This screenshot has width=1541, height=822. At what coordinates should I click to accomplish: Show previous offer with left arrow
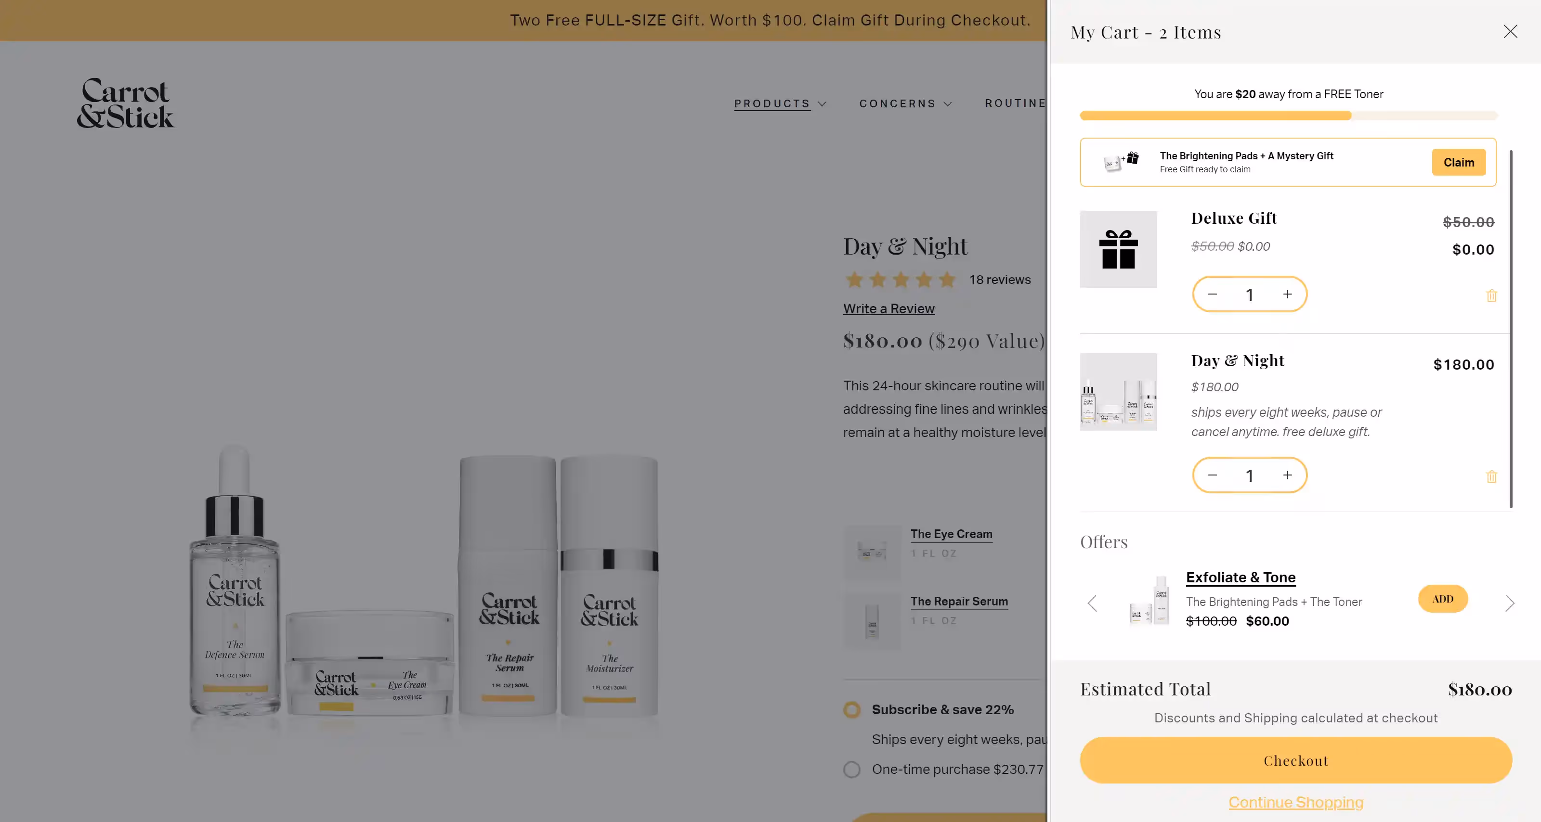(1092, 603)
